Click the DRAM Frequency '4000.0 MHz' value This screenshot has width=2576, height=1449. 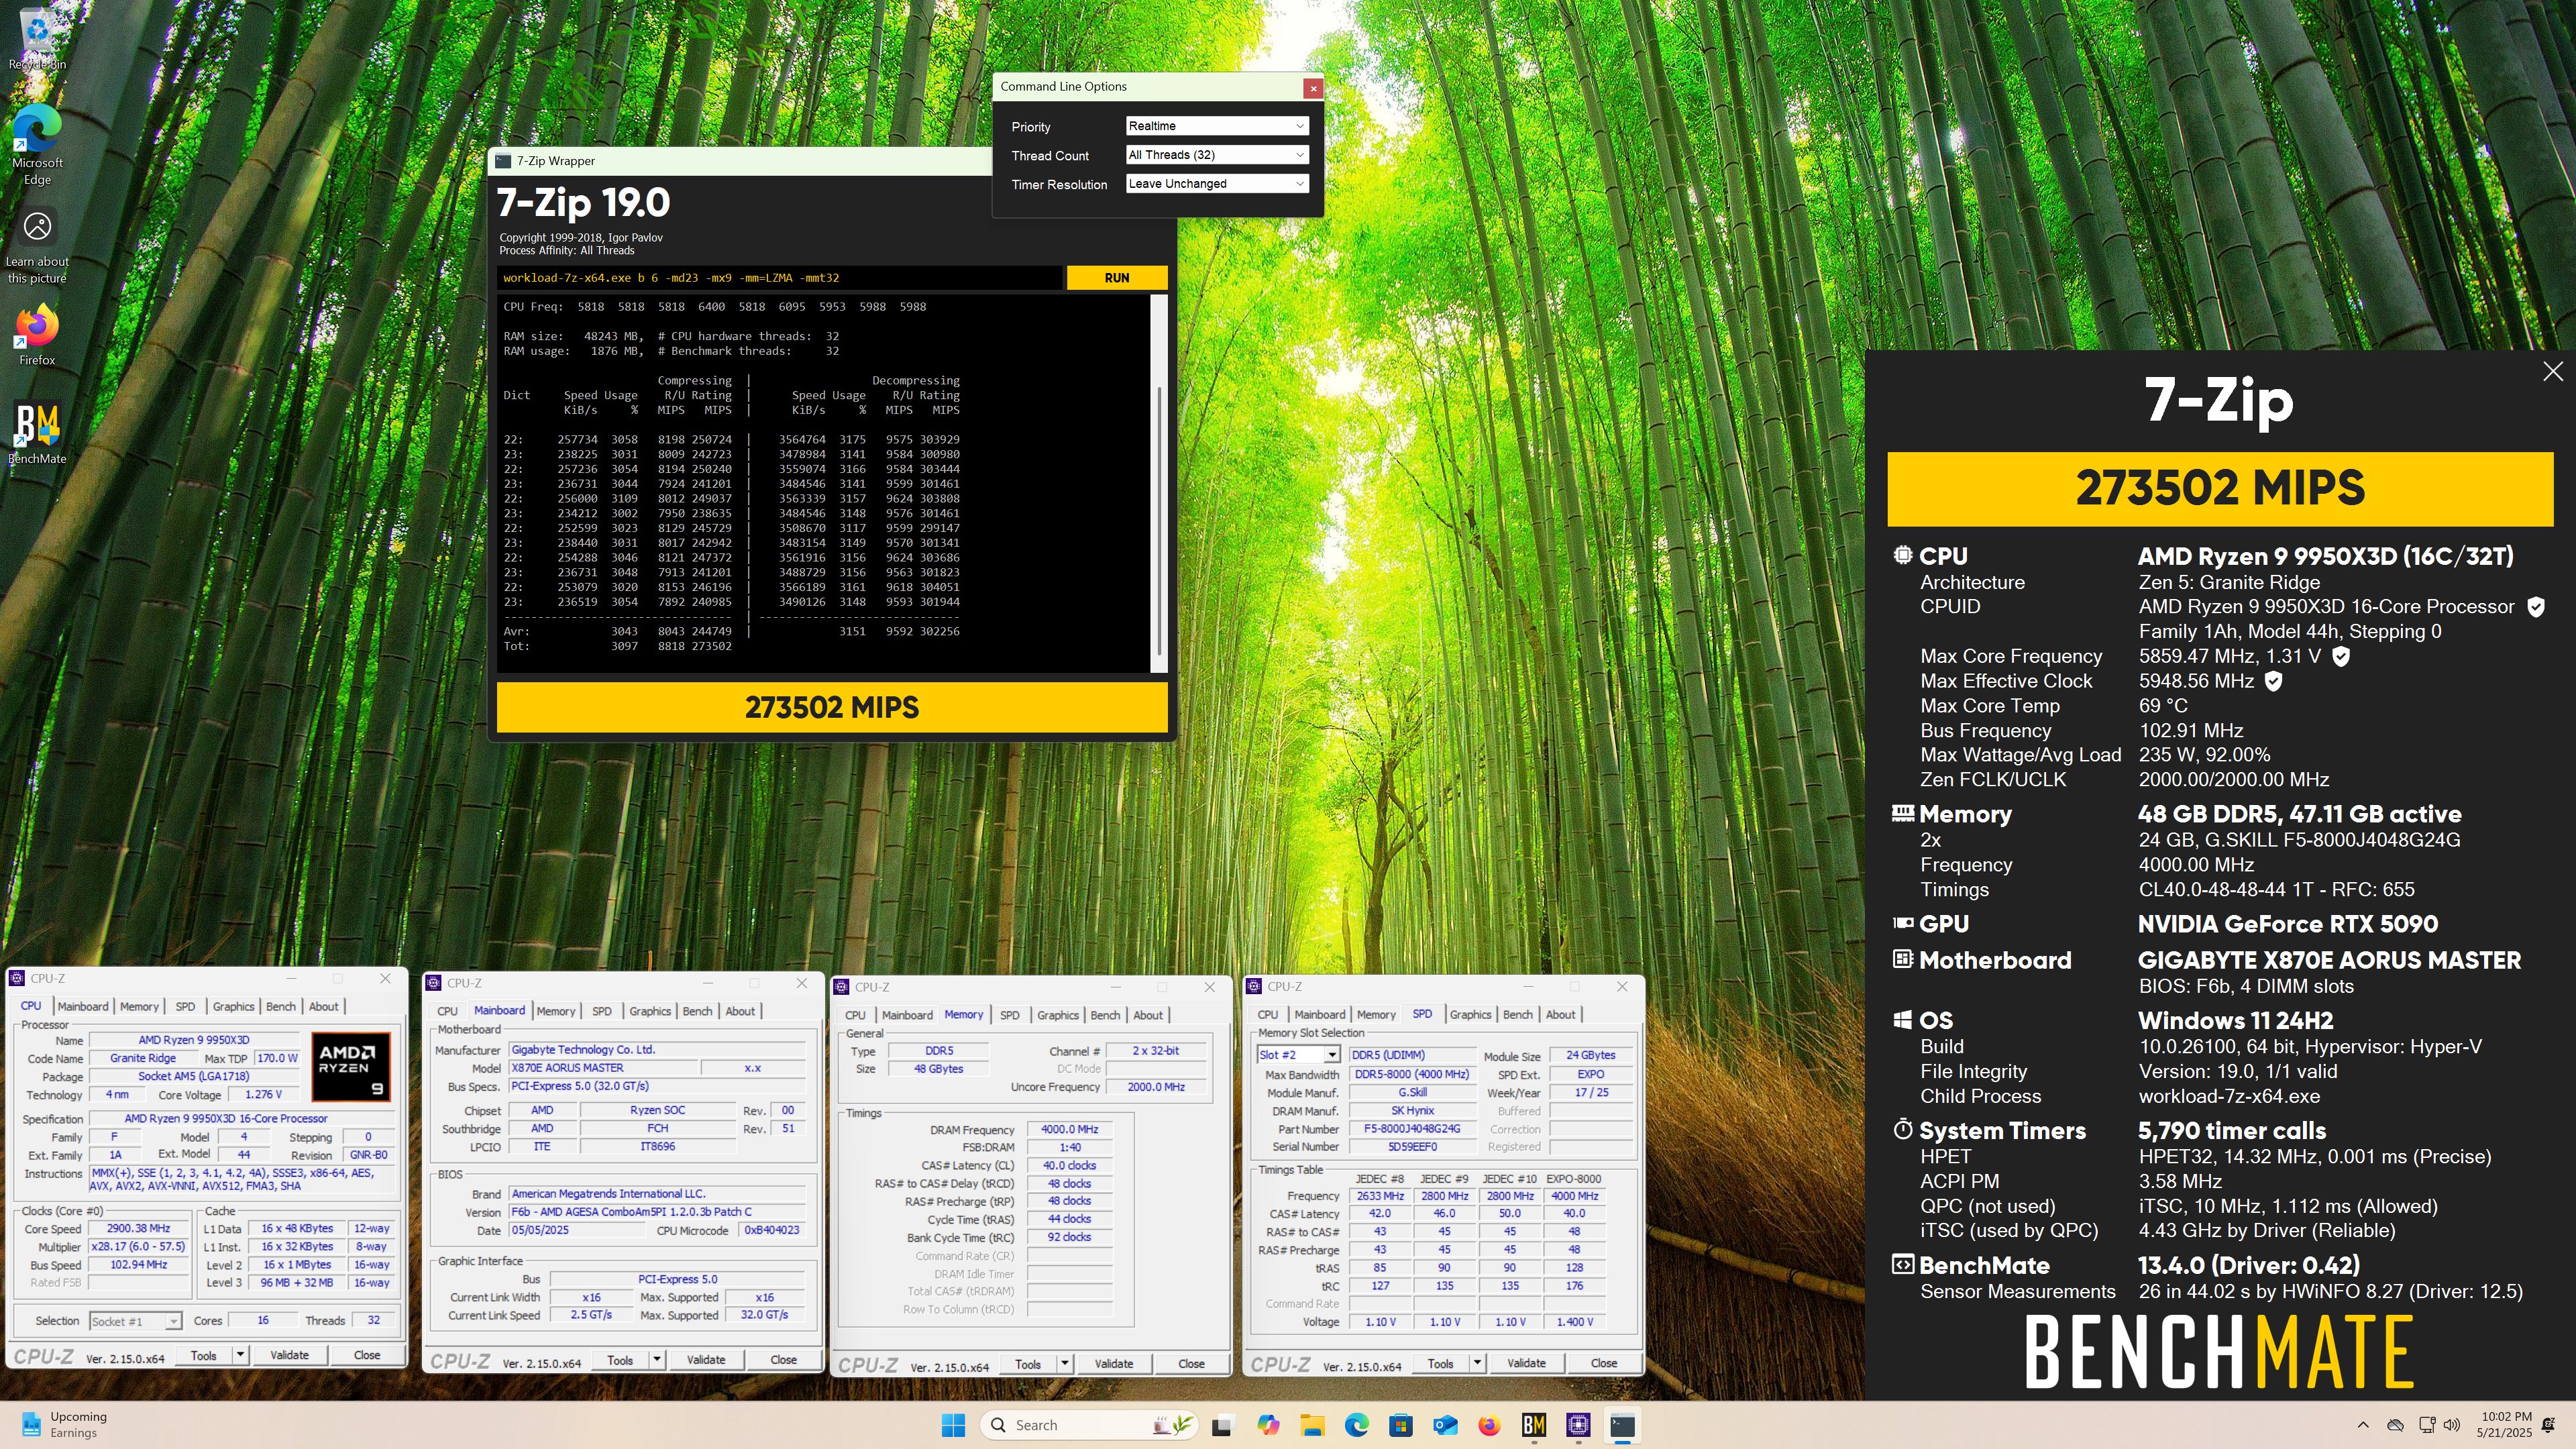point(1069,1130)
